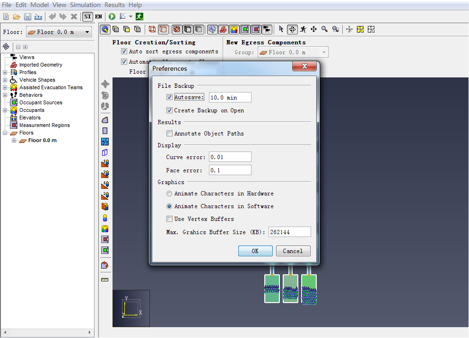Tick the Use Vertex Buffers checkbox

169,219
